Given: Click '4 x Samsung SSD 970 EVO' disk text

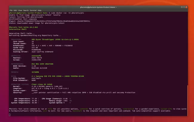Looking at the screenshot, I should pyautogui.click(x=43, y=76).
